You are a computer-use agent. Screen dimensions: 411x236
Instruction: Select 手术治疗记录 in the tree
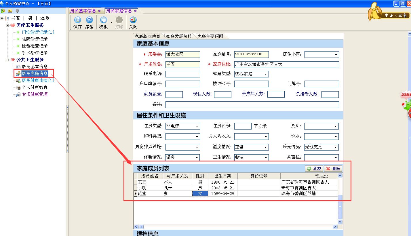coord(35,53)
